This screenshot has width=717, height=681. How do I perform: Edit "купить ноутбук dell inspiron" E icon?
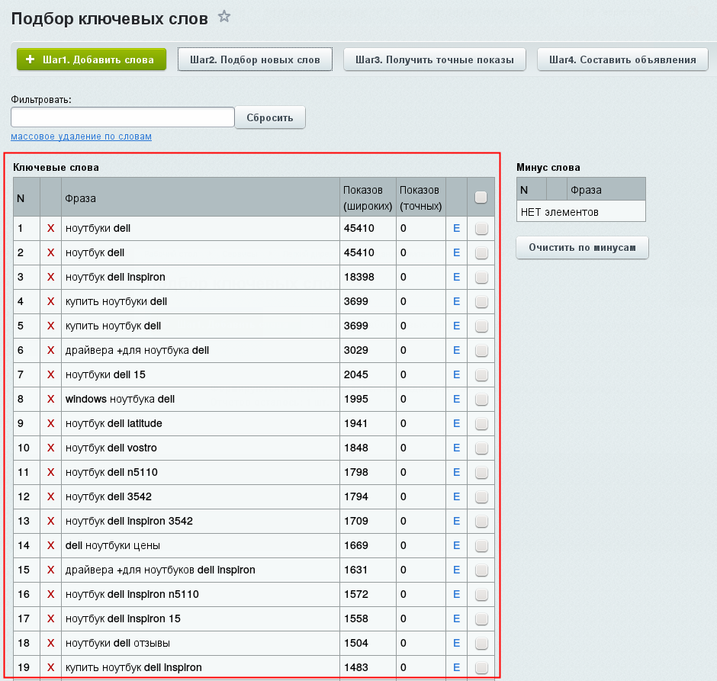point(456,667)
